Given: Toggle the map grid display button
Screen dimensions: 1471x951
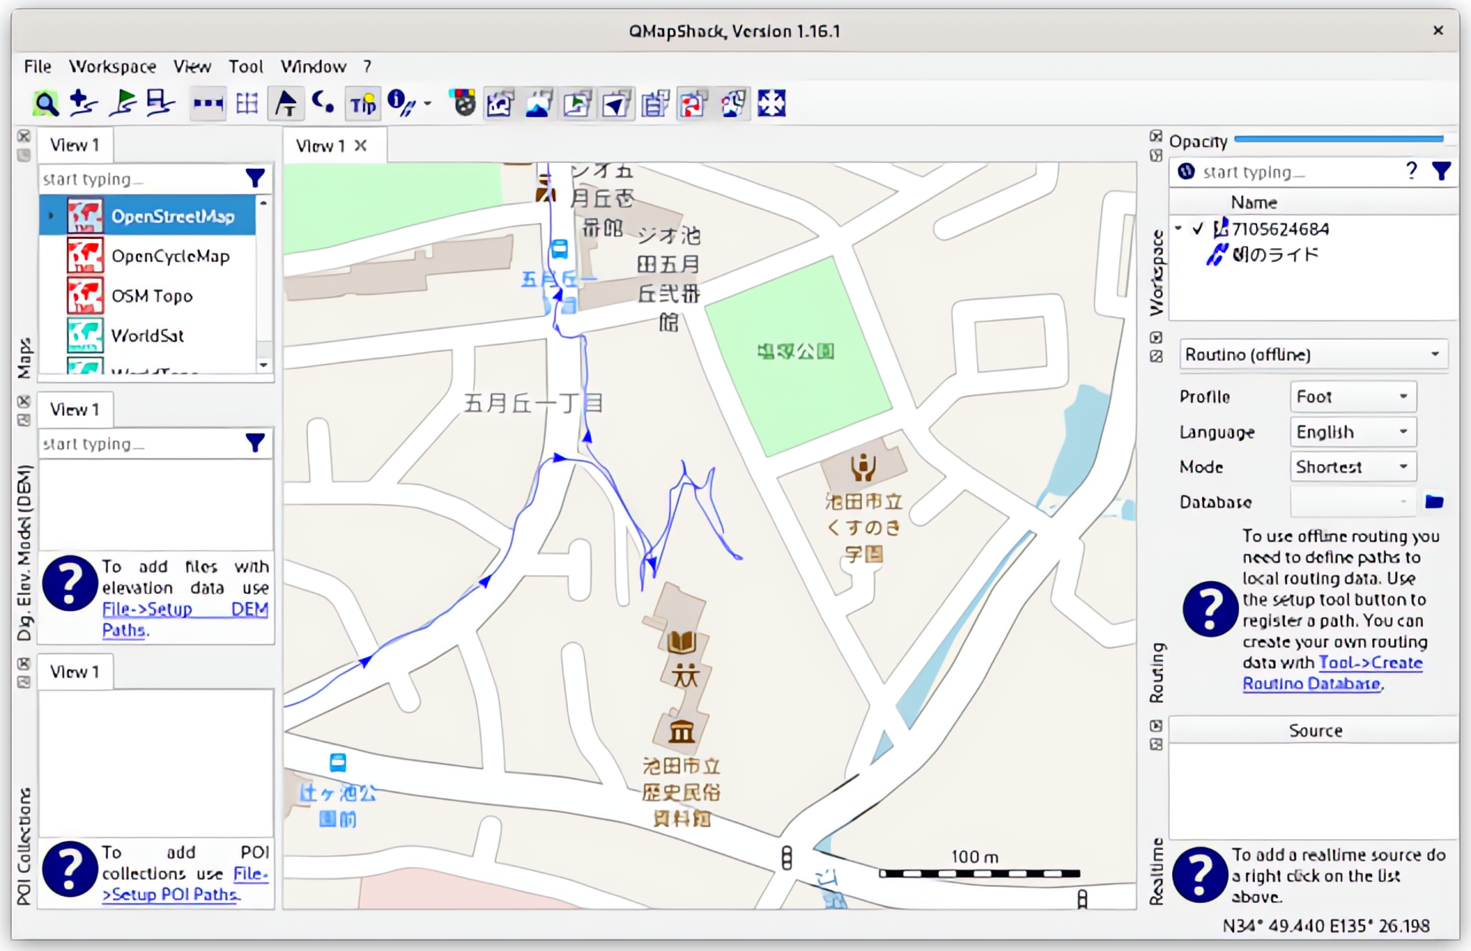Looking at the screenshot, I should [247, 103].
